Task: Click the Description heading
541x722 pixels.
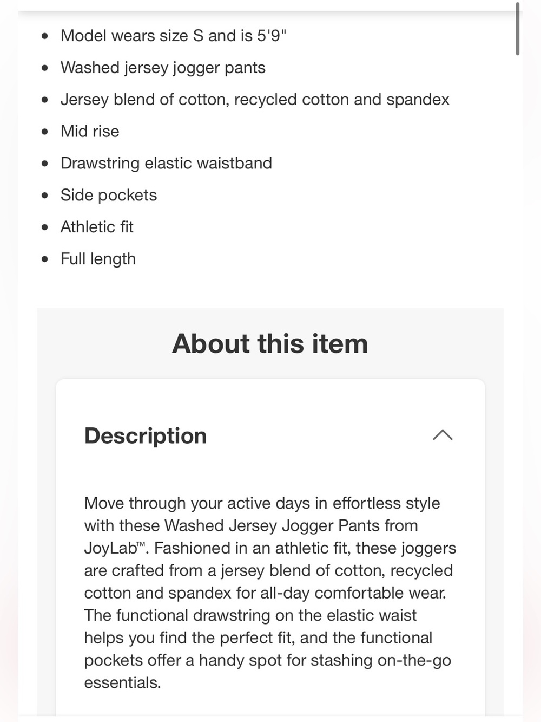Action: click(146, 436)
